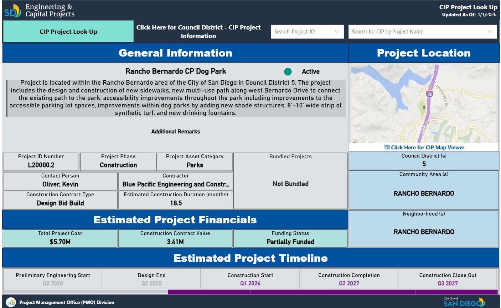Click the project location marker dot on map
The image size is (501, 308).
[x=424, y=107]
